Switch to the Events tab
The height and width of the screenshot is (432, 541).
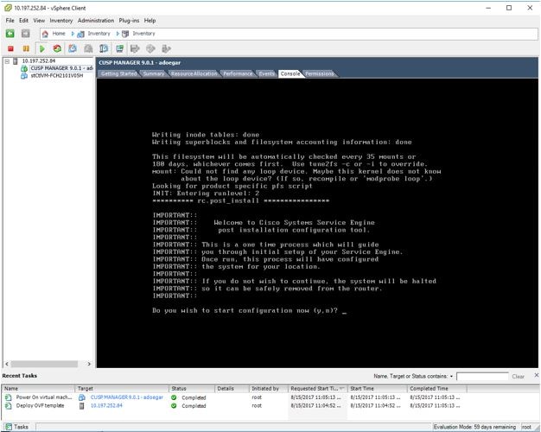point(267,73)
